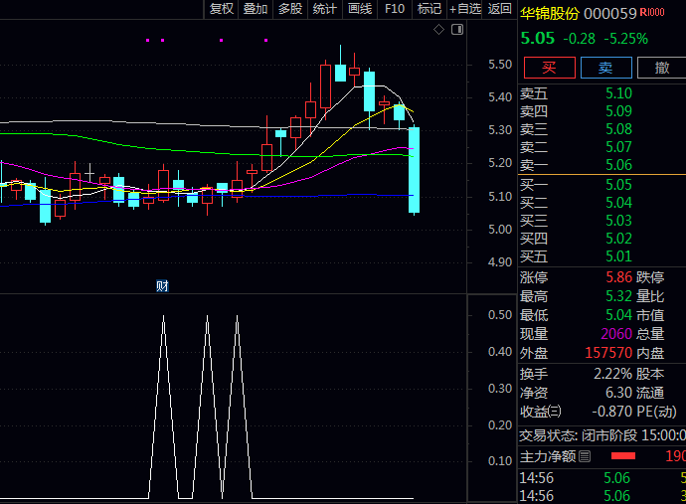Click the 5.50 price axis label
686x504 pixels.
[x=500, y=65]
